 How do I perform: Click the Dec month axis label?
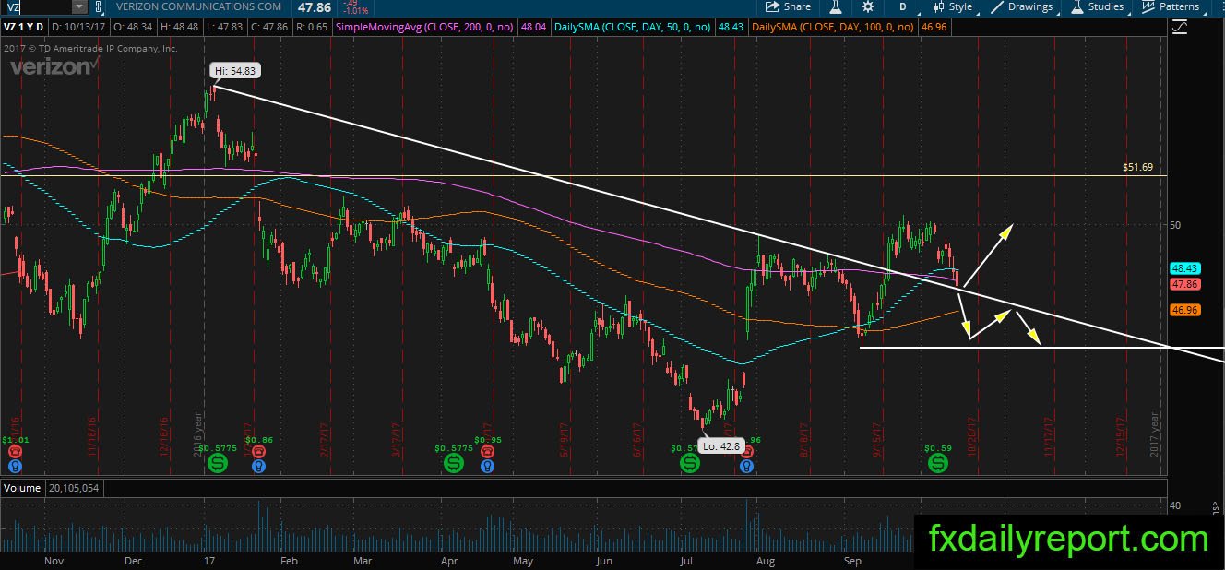coord(132,560)
